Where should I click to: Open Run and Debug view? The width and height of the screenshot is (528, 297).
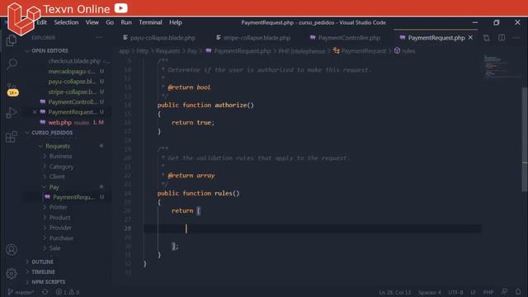click(12, 112)
